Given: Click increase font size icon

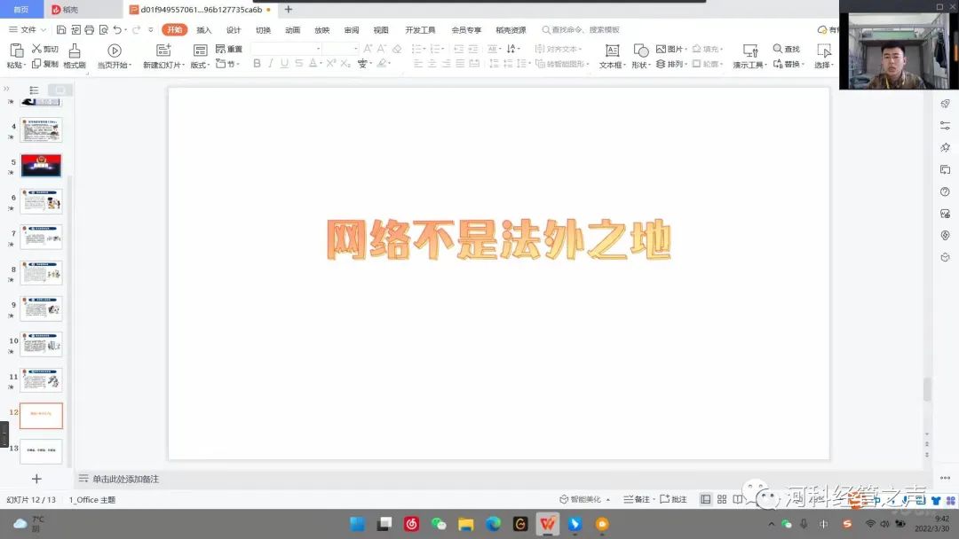Looking at the screenshot, I should pos(368,49).
